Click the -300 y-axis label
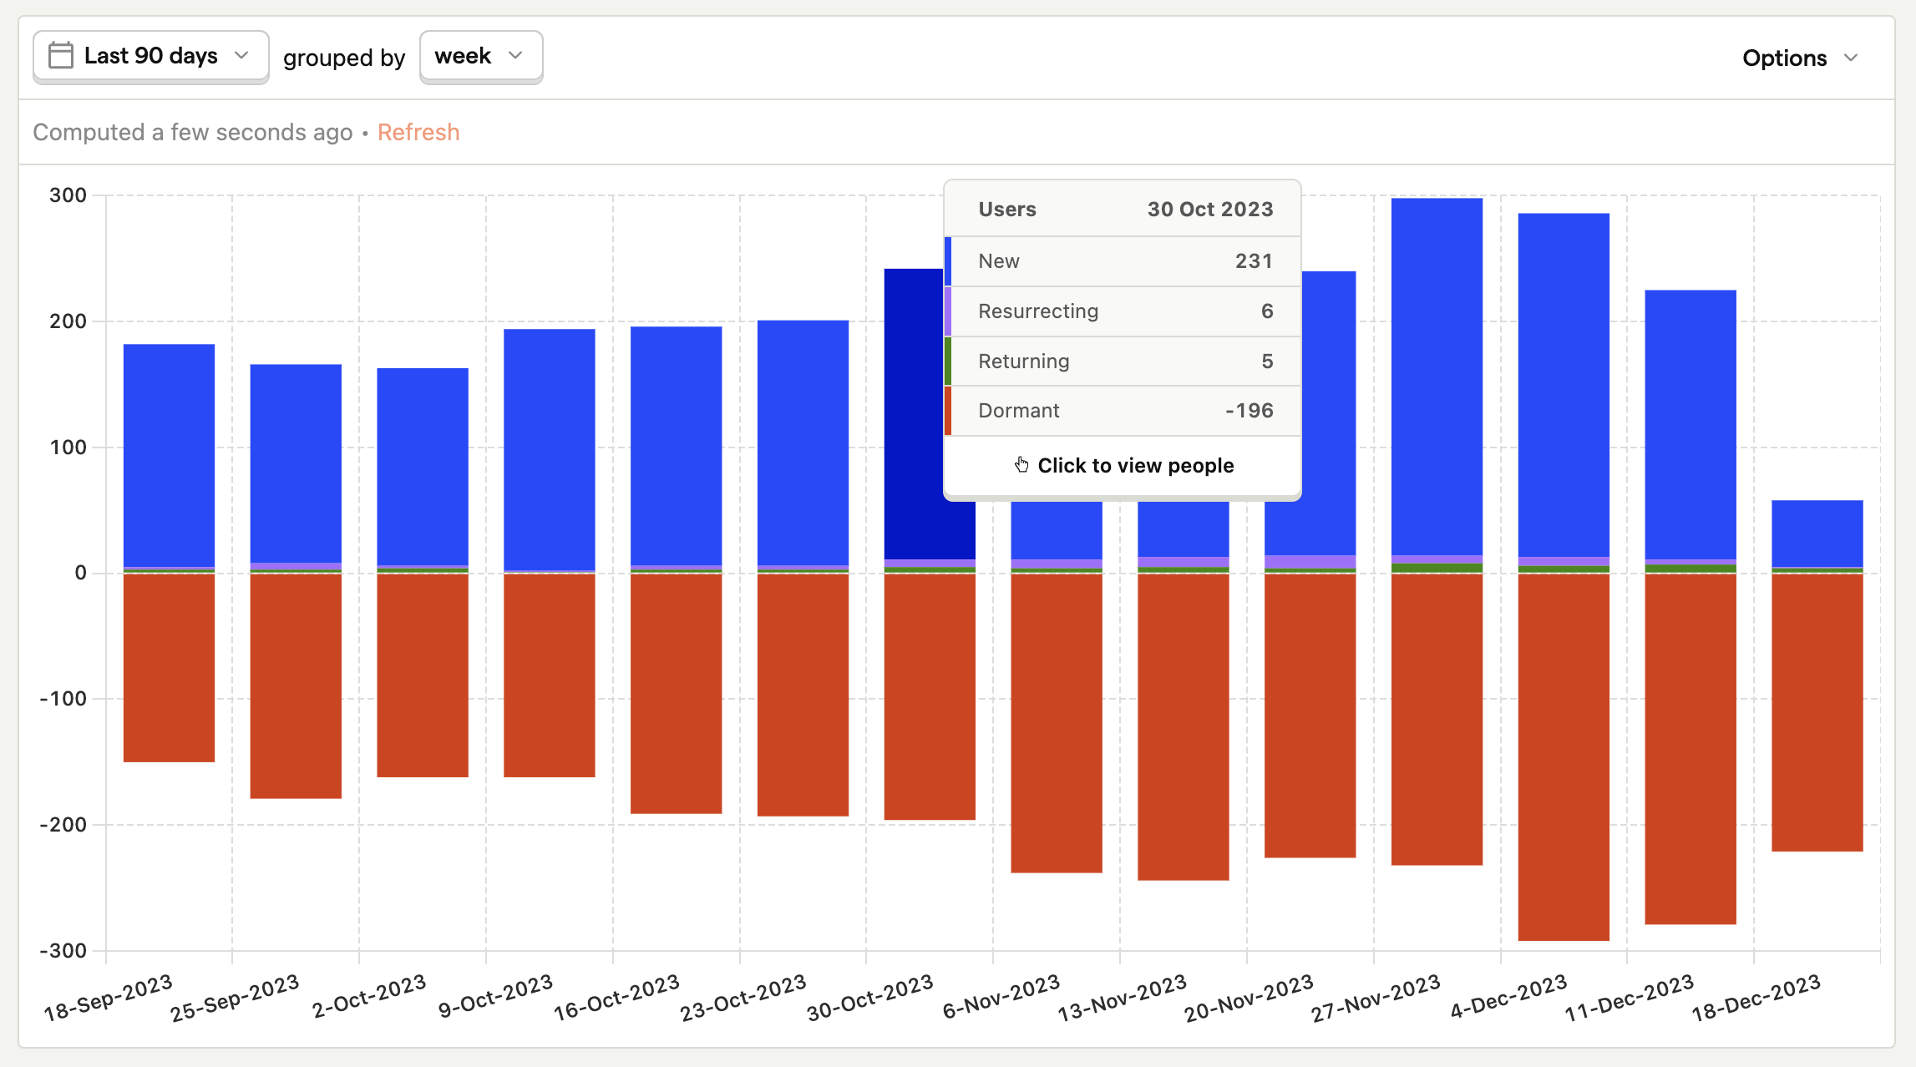The image size is (1916, 1067). coord(63,951)
